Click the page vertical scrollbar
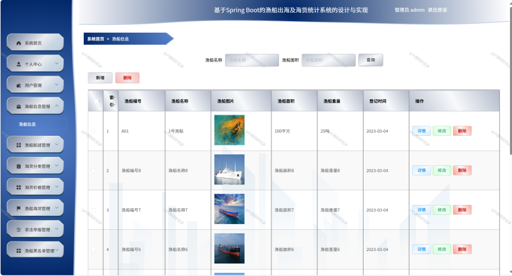The height and width of the screenshot is (276, 512). [510, 80]
